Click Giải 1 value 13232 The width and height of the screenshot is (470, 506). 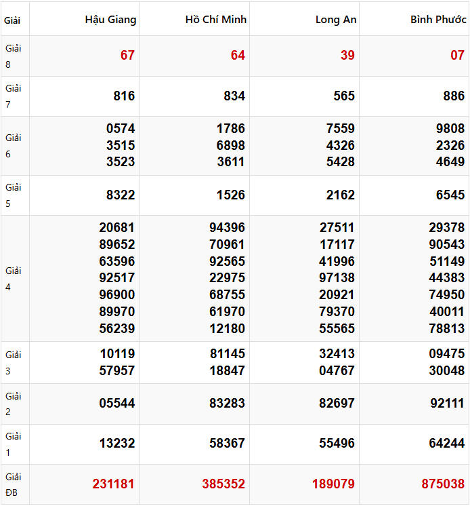coord(117,443)
